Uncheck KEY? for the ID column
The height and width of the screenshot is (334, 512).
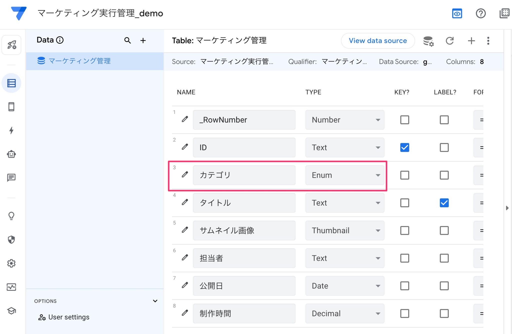pos(404,147)
